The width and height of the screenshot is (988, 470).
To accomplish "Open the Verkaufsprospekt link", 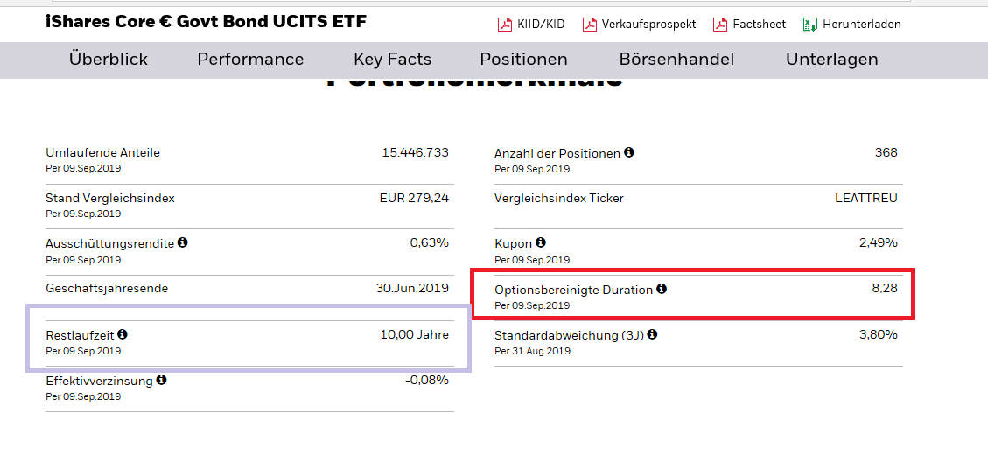I will (648, 25).
